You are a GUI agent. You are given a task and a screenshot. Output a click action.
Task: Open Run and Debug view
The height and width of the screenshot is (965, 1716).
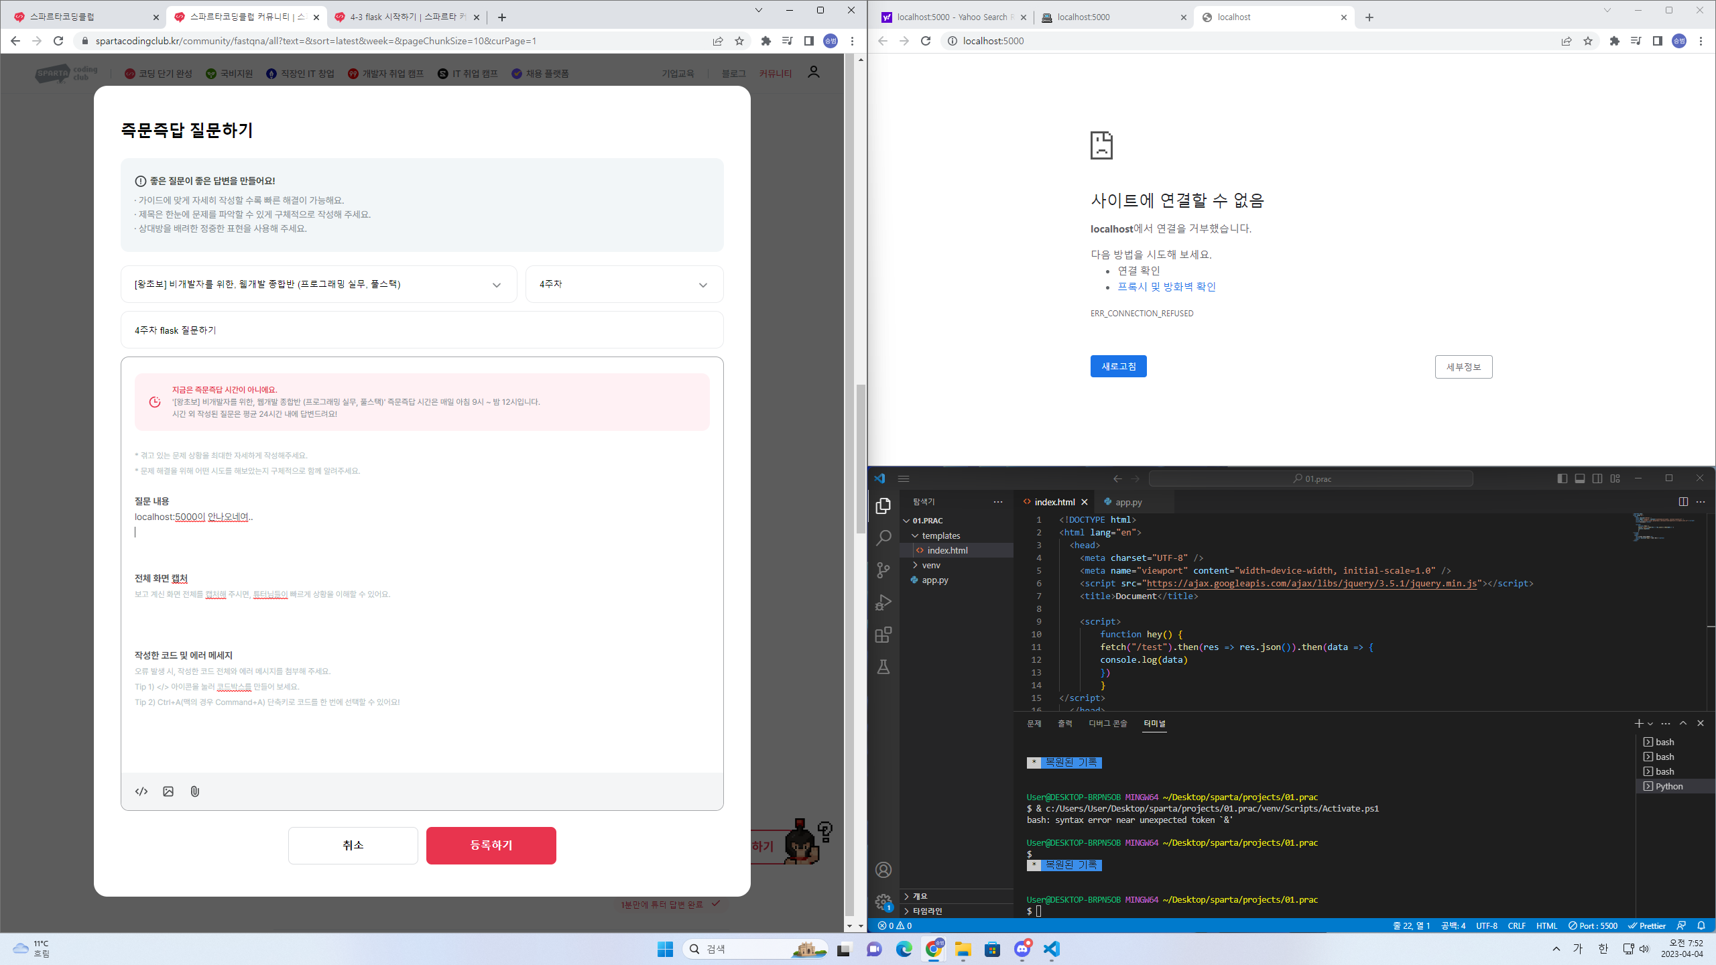(883, 602)
